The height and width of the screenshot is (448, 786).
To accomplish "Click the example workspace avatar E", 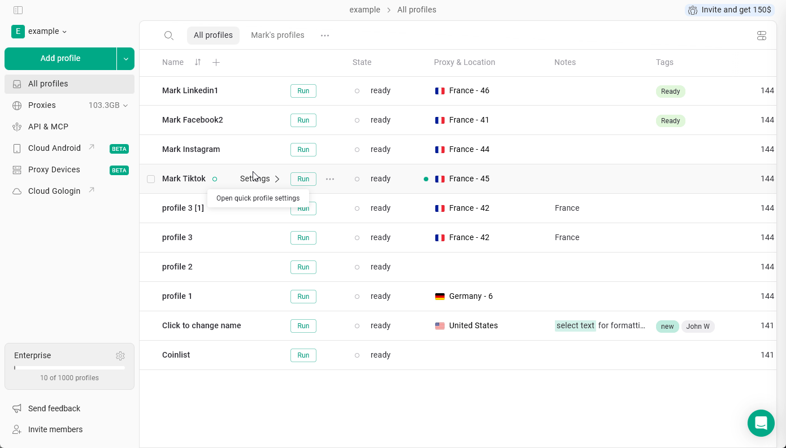I will pos(18,32).
